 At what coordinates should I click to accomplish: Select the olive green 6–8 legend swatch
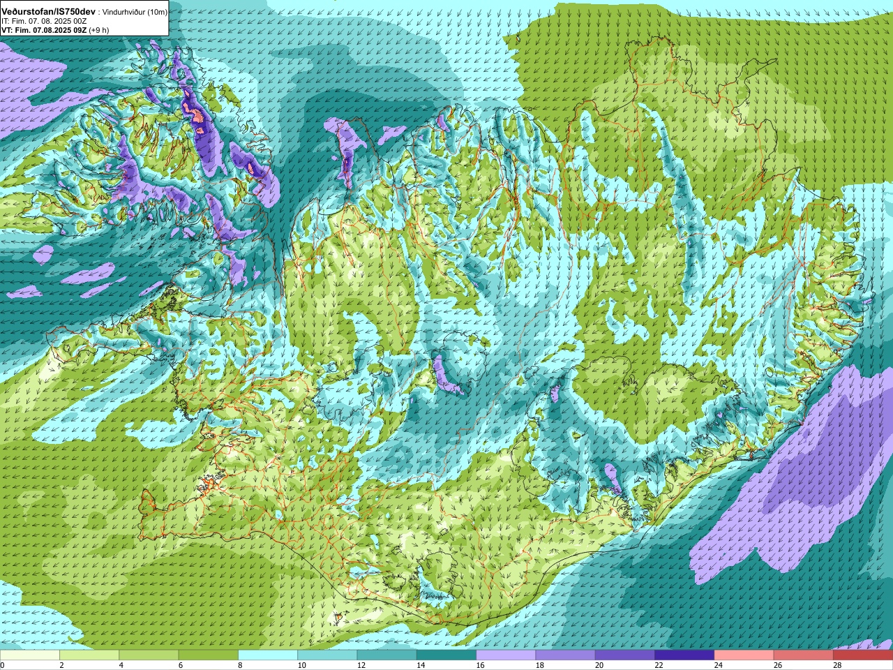point(208,655)
